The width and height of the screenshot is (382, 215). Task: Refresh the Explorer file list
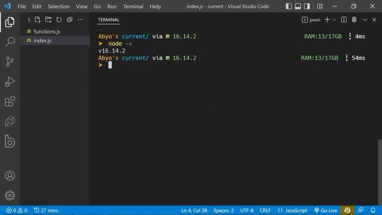(59, 20)
